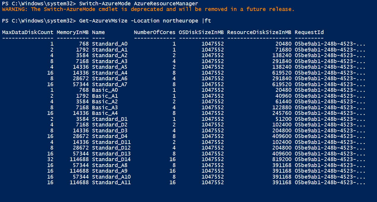Click the 819200 resource disk size value
377x202 pixels.
click(x=282, y=159)
